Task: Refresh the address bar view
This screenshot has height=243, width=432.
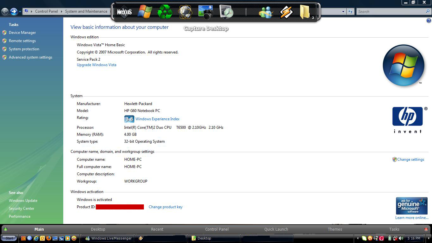Action: [x=350, y=12]
